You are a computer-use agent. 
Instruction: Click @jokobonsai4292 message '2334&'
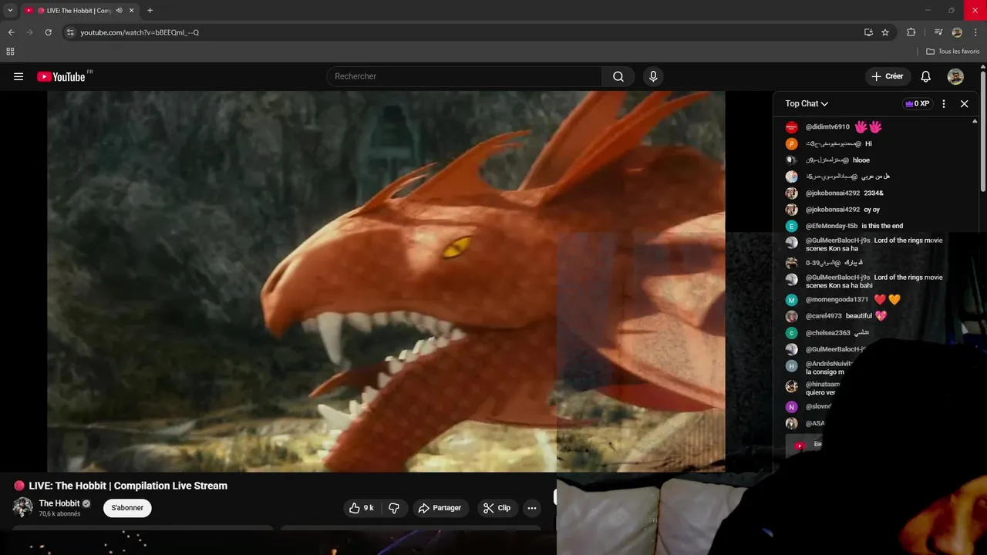coord(874,193)
